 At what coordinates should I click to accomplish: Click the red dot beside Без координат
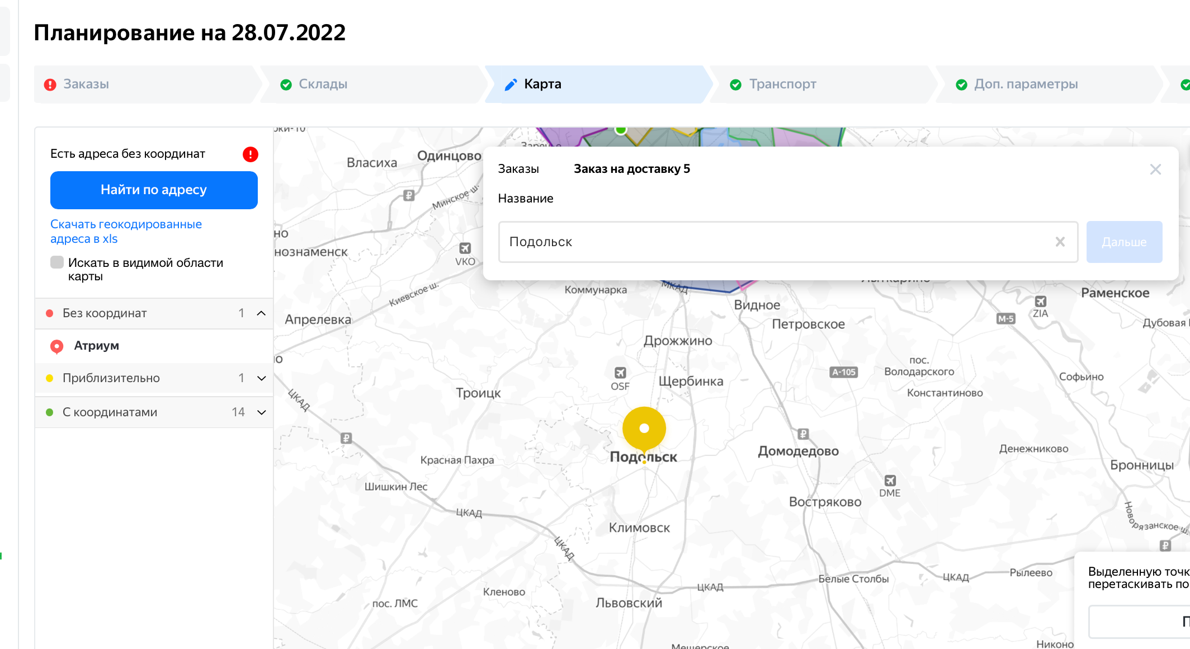[50, 313]
